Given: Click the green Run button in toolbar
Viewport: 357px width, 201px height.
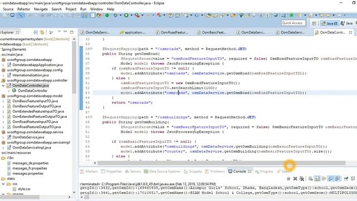Looking at the screenshot, I should (x=126, y=15).
